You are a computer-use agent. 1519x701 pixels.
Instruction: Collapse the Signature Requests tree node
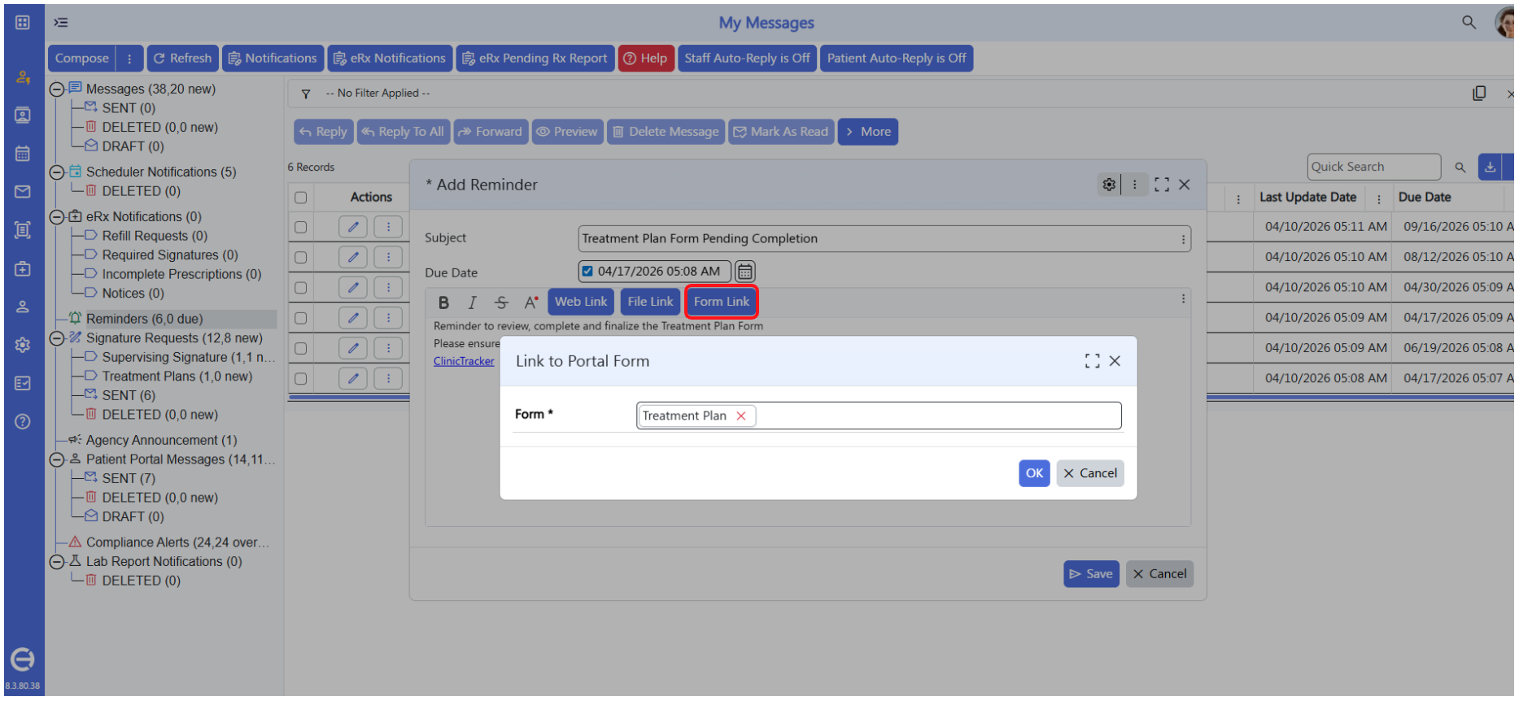(57, 338)
